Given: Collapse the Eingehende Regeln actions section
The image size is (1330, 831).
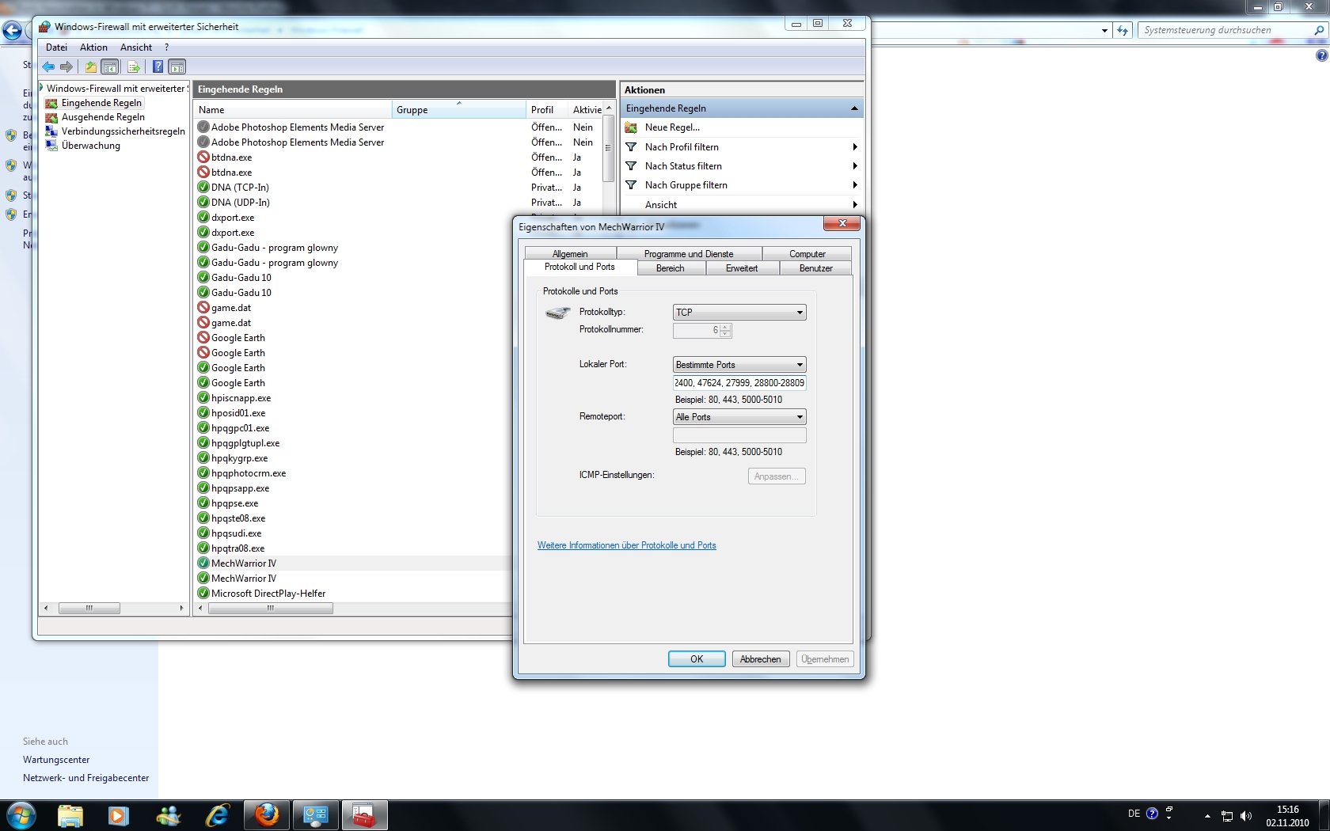Looking at the screenshot, I should pyautogui.click(x=854, y=108).
